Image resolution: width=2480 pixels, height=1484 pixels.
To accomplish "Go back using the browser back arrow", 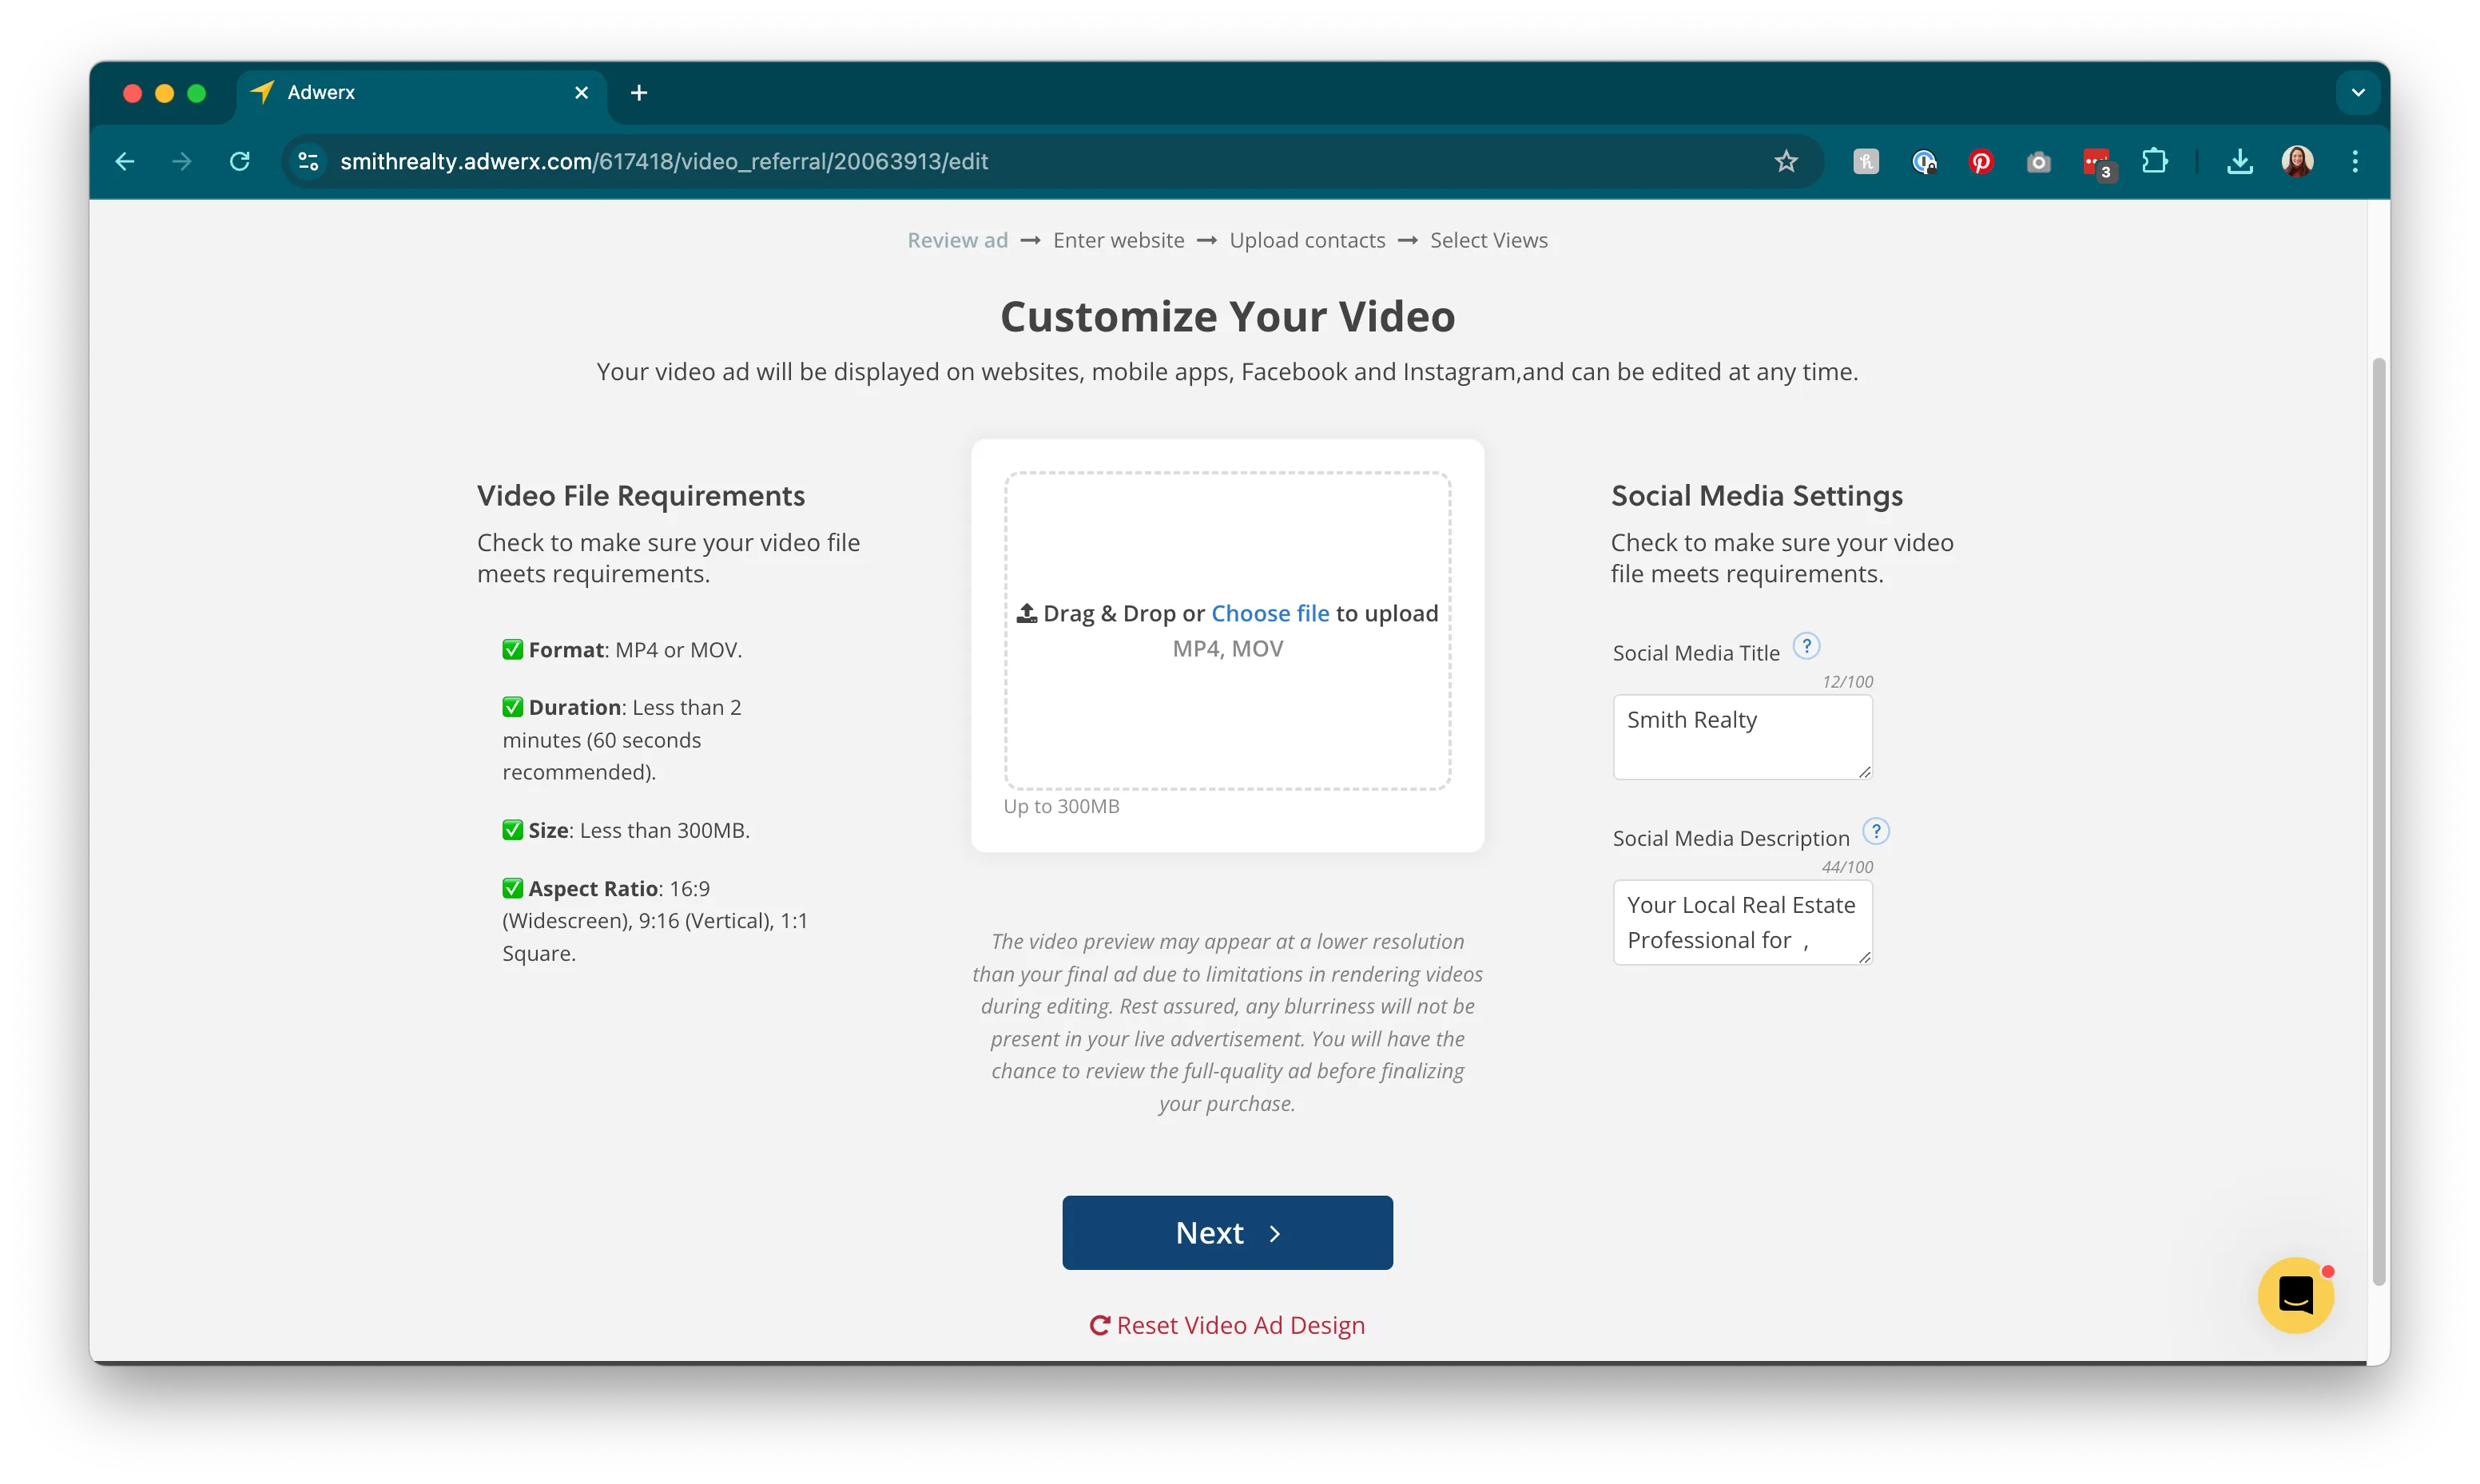I will click(125, 161).
